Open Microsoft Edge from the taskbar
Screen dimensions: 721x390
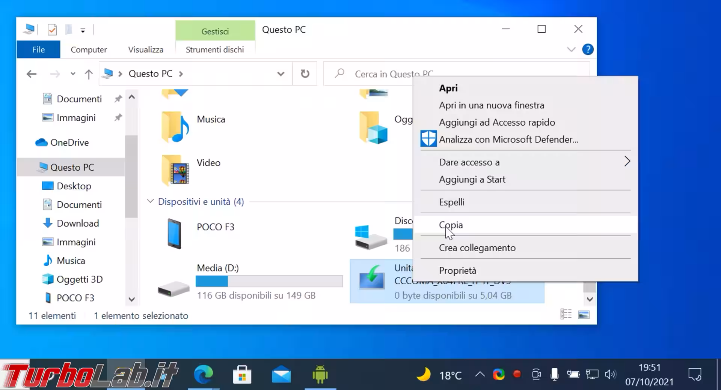point(204,375)
